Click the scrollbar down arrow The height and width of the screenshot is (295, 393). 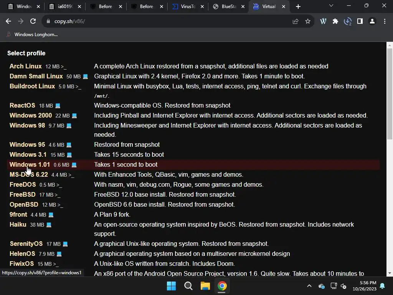pyautogui.click(x=390, y=273)
